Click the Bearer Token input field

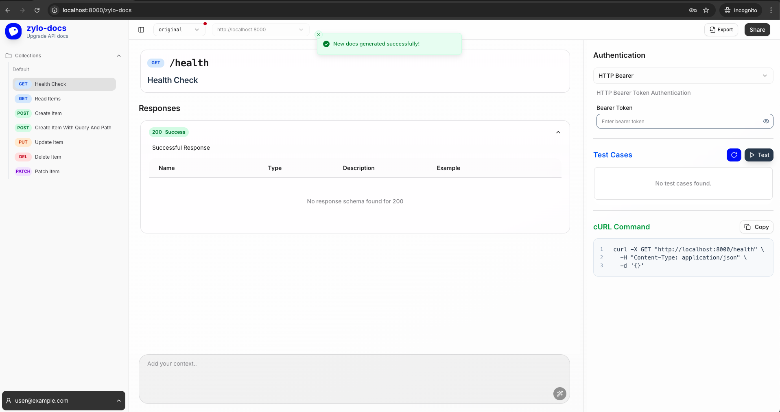[685, 121]
